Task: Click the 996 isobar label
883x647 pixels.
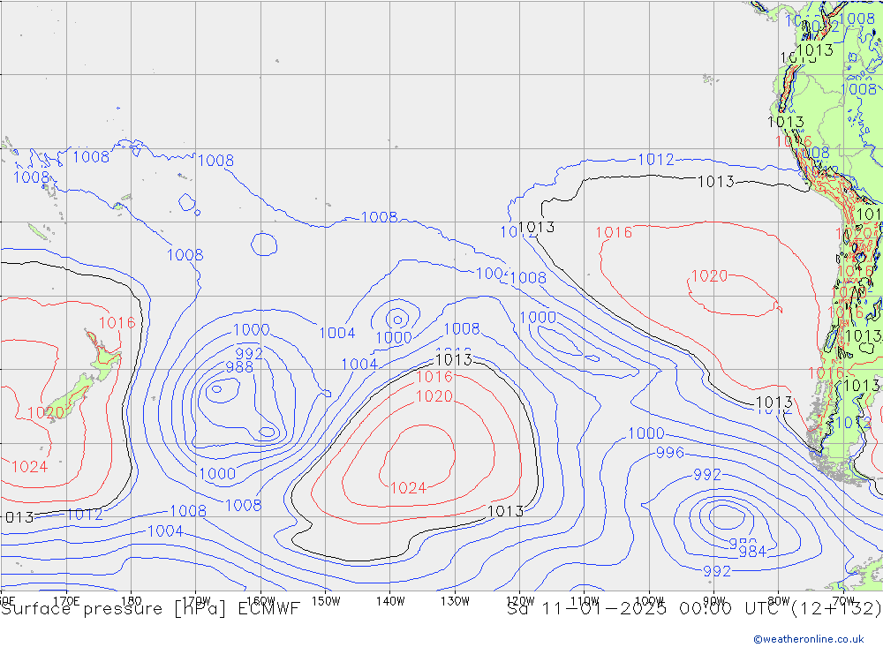Action: tap(670, 453)
